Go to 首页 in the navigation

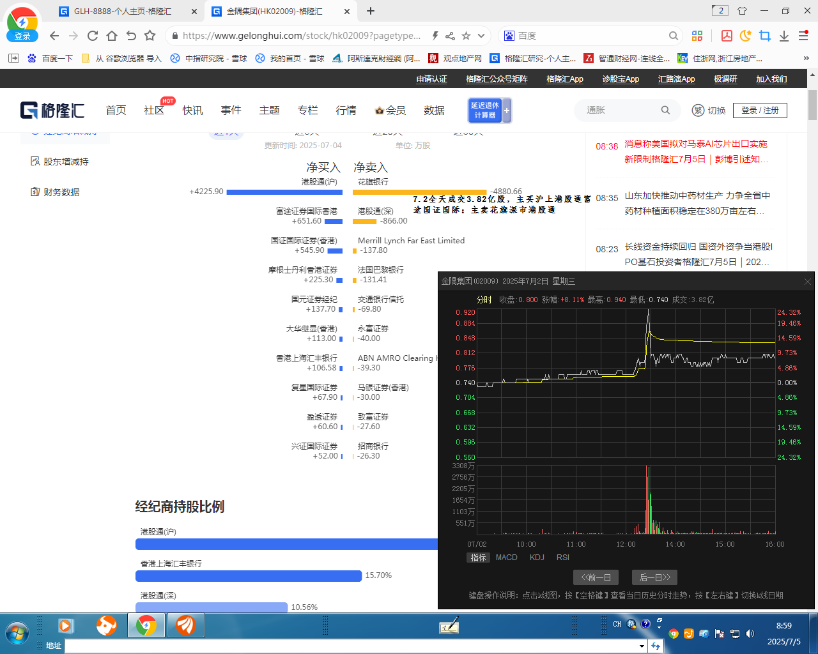116,110
